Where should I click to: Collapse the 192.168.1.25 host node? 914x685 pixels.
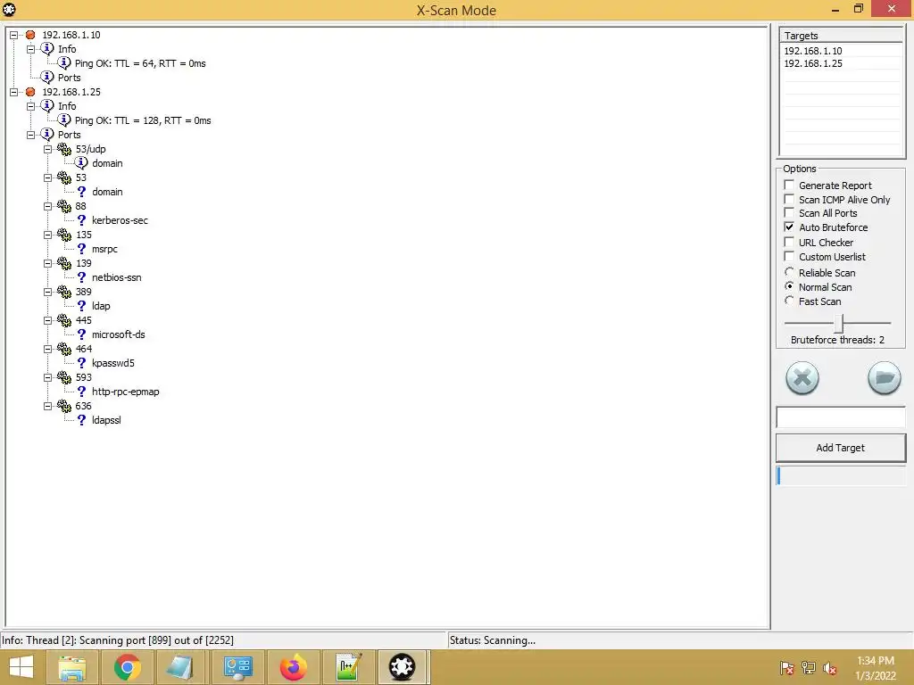click(x=14, y=92)
